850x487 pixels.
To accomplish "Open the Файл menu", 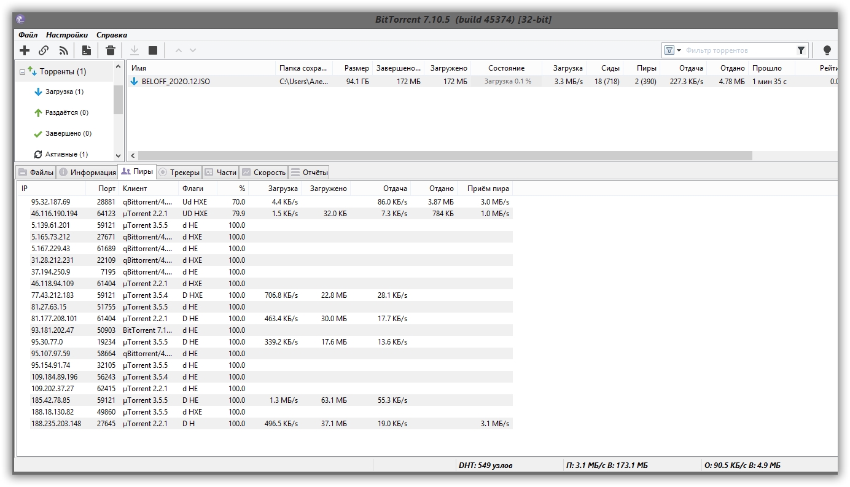I will click(x=28, y=35).
